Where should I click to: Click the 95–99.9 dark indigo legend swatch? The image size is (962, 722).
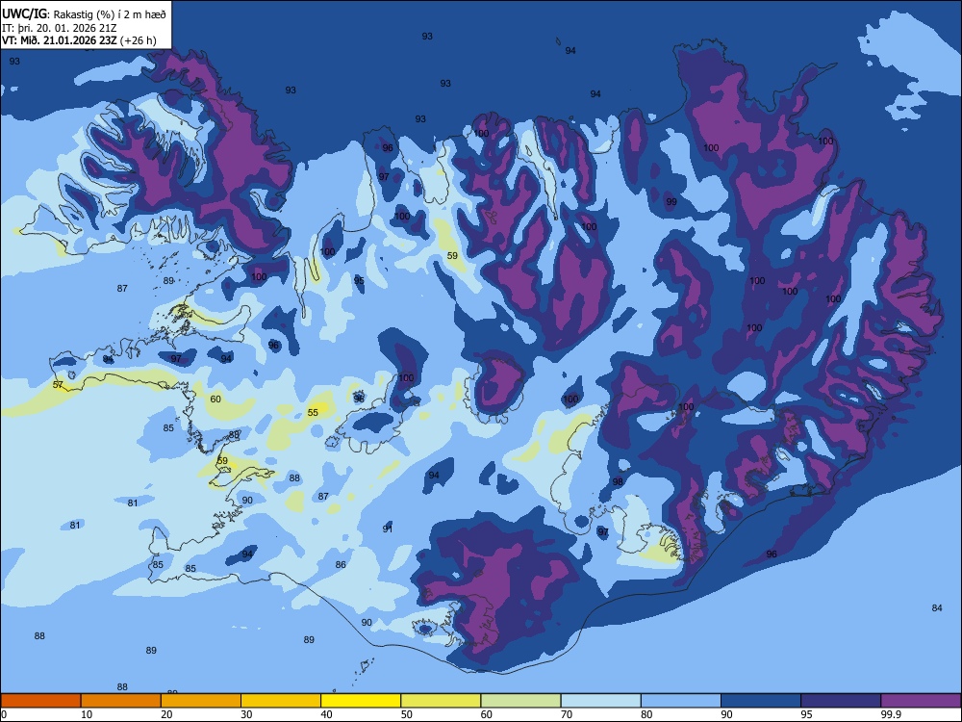(x=841, y=701)
